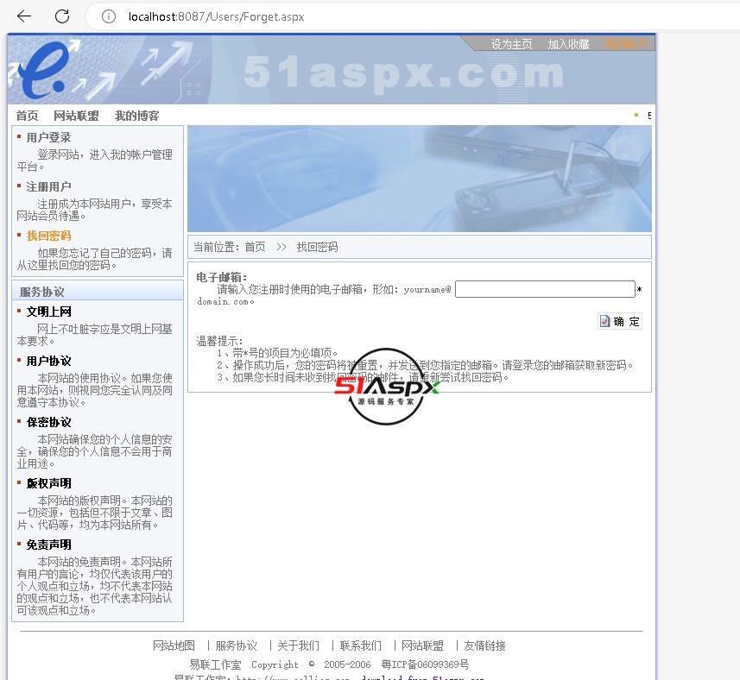Click the 电子邮箱: label
This screenshot has height=680, width=740.
[x=221, y=277]
